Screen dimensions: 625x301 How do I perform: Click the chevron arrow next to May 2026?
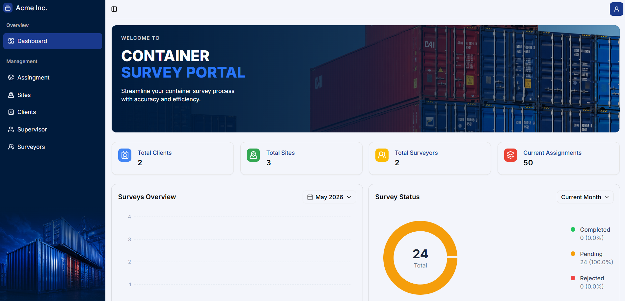(x=349, y=197)
